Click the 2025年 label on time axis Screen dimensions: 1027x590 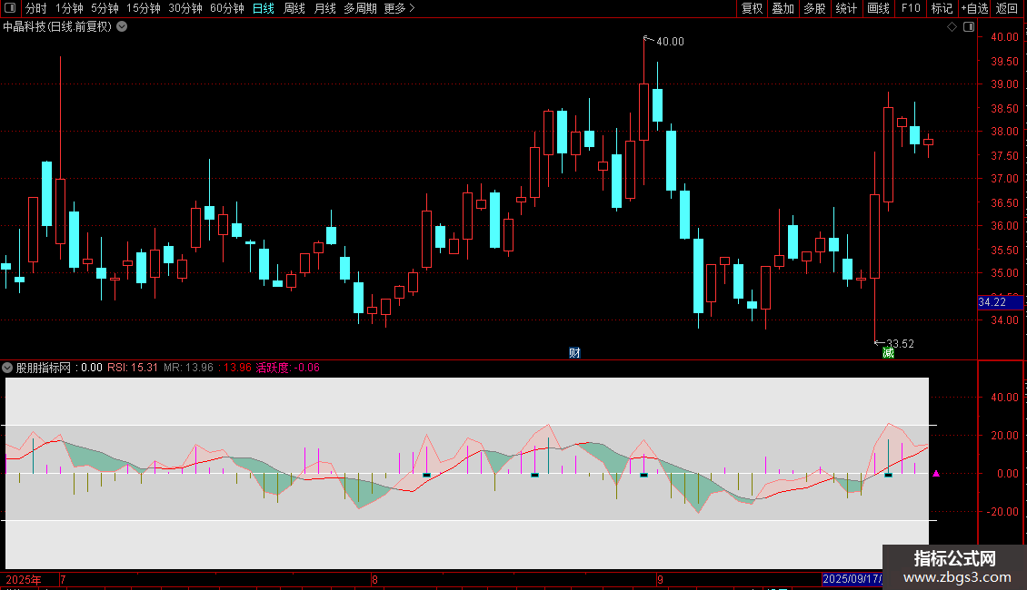click(24, 579)
